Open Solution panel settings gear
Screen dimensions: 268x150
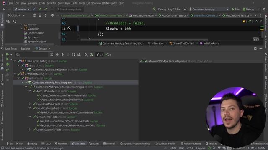point(52,15)
